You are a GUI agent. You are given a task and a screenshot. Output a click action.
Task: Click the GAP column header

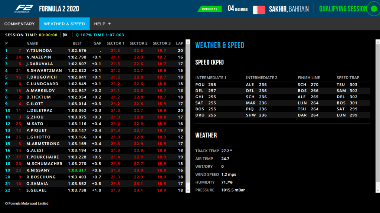pos(98,43)
